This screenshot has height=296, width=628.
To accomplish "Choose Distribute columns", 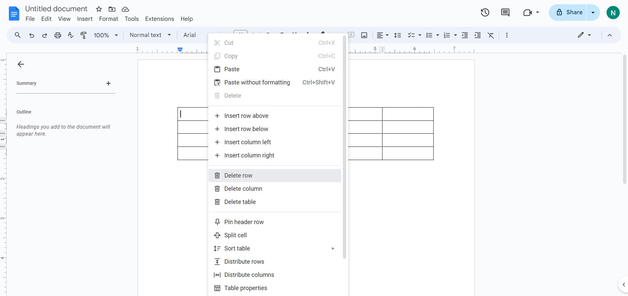I will click(275, 275).
